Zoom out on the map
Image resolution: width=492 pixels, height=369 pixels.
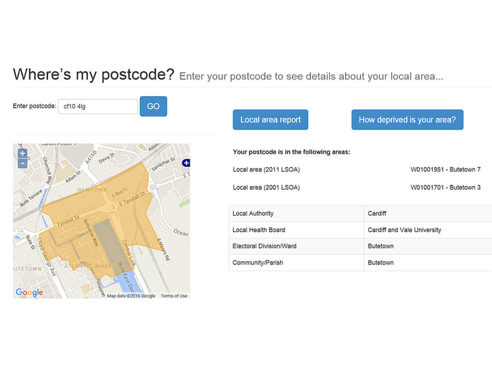[x=22, y=163]
